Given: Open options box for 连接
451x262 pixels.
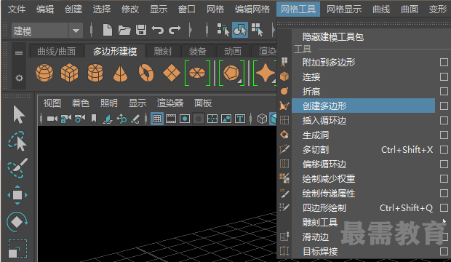Looking at the screenshot, I should (x=444, y=76).
